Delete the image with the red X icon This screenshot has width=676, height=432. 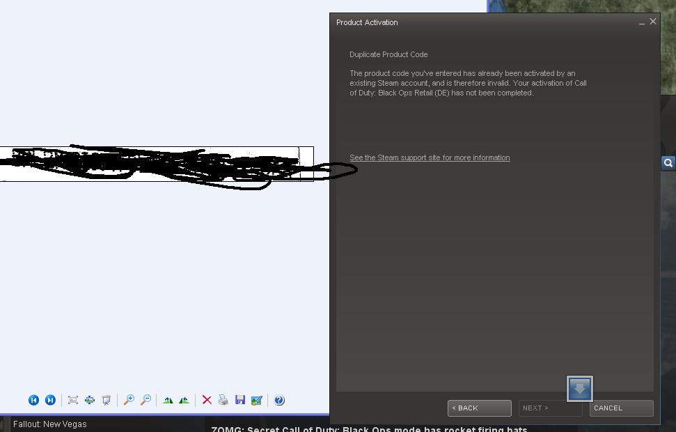(x=207, y=400)
